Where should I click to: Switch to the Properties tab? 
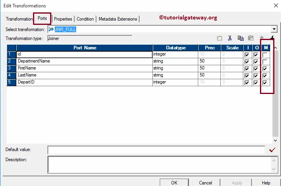[x=63, y=19]
